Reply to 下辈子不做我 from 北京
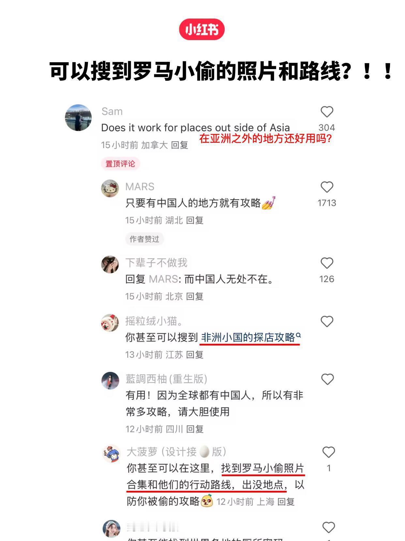 195,296
